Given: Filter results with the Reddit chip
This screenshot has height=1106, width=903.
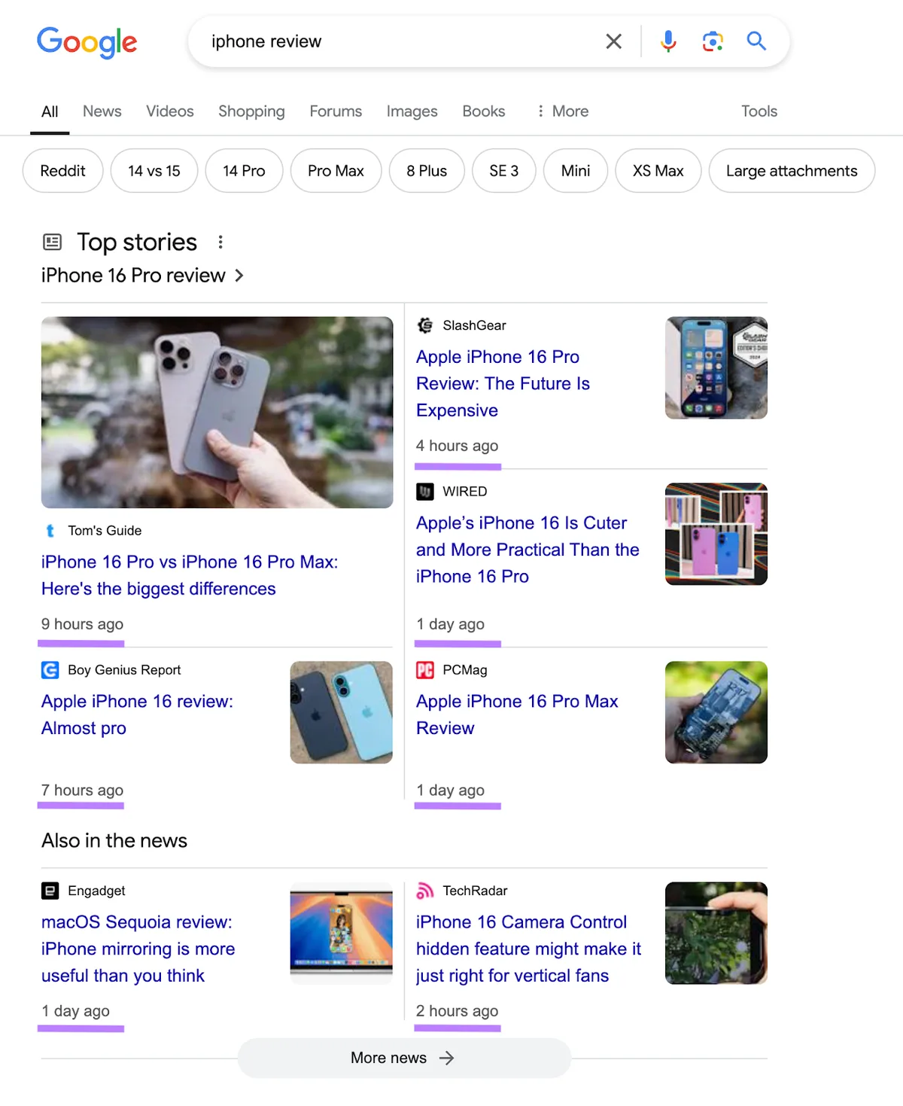Looking at the screenshot, I should pos(63,171).
